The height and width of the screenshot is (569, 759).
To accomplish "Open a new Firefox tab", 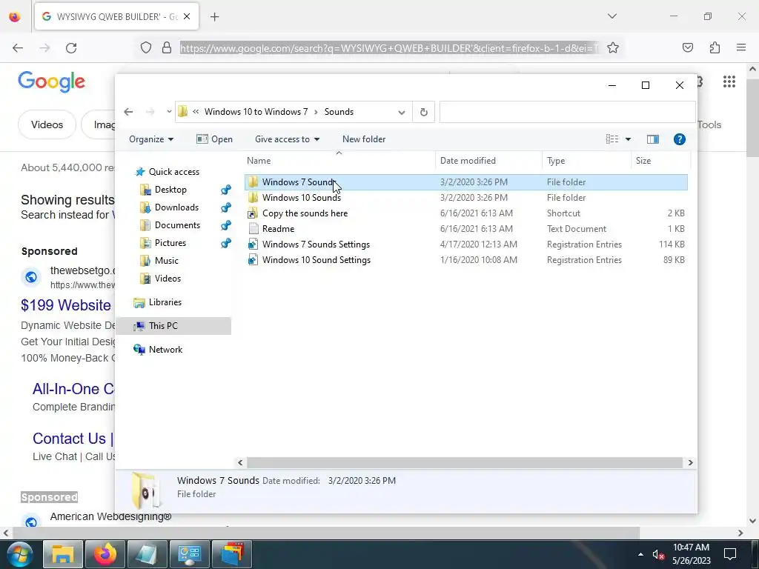I will [214, 17].
